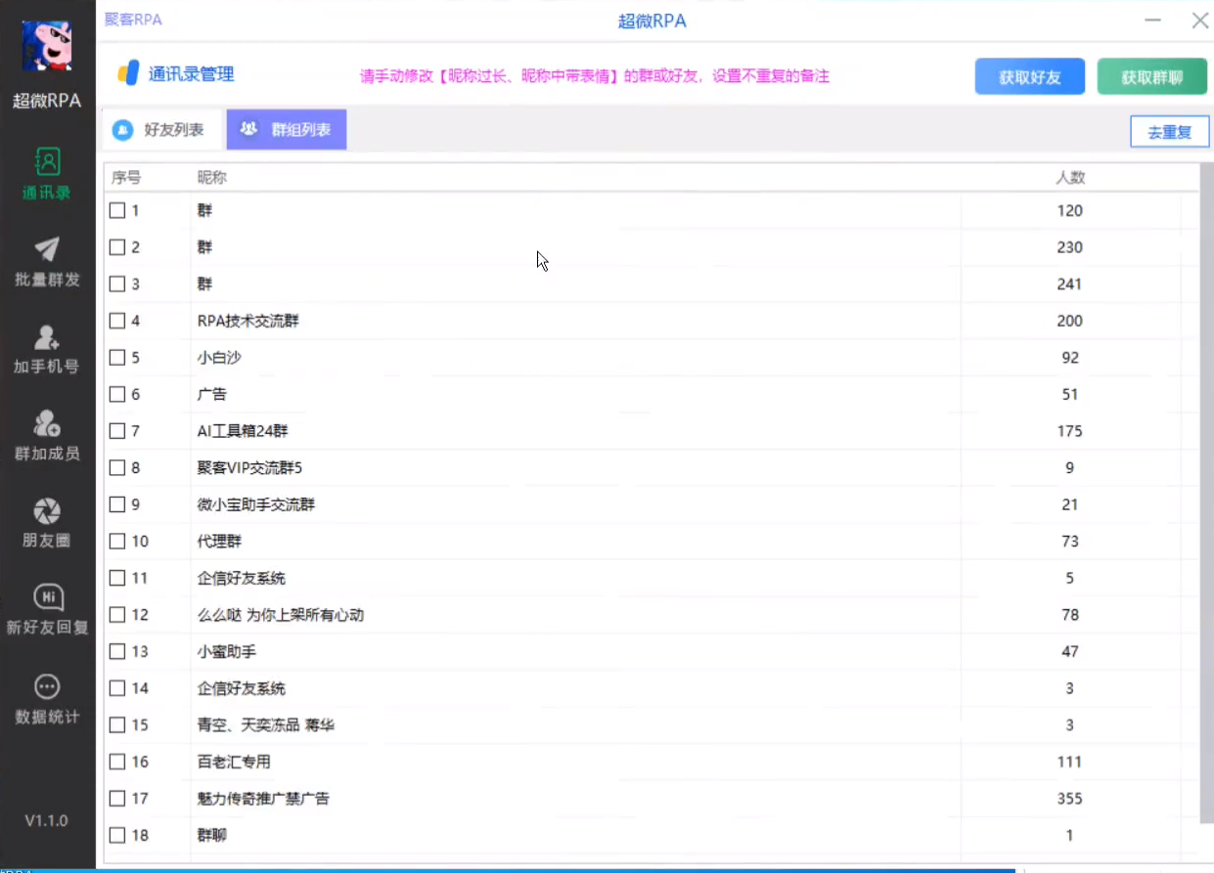Click the green 获取群聊 button
The image size is (1214, 873).
(1151, 77)
